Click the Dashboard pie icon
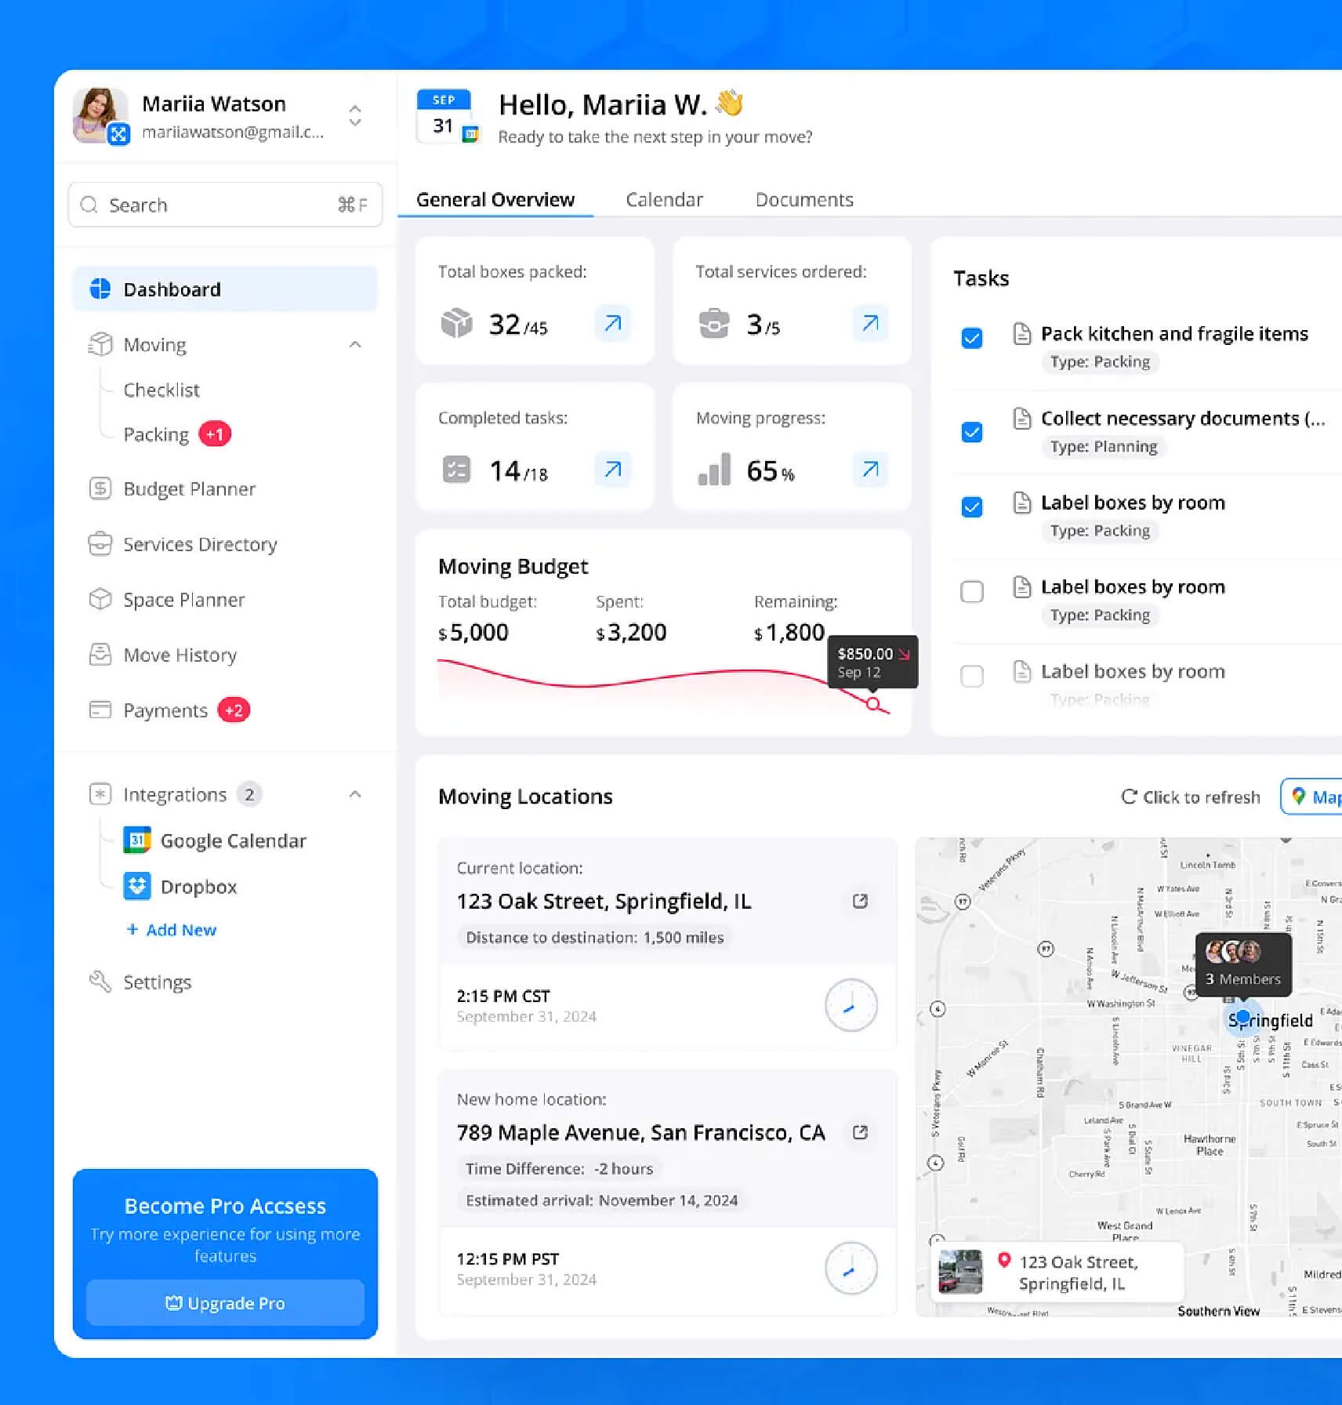Image resolution: width=1342 pixels, height=1405 pixels. 100,289
